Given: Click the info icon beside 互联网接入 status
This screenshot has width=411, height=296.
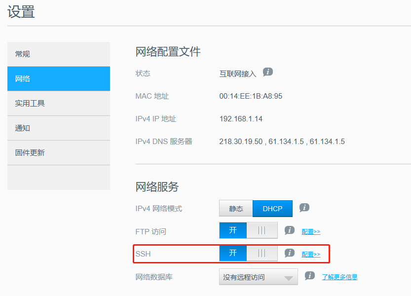Looking at the screenshot, I should [x=267, y=72].
